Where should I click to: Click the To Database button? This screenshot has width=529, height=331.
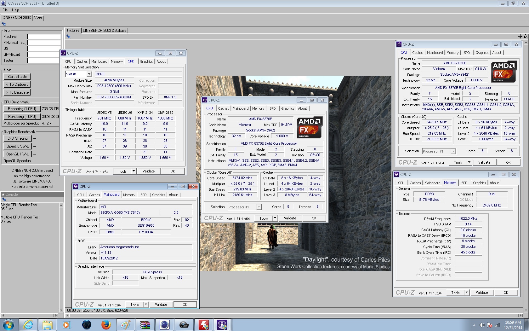[x=17, y=92]
